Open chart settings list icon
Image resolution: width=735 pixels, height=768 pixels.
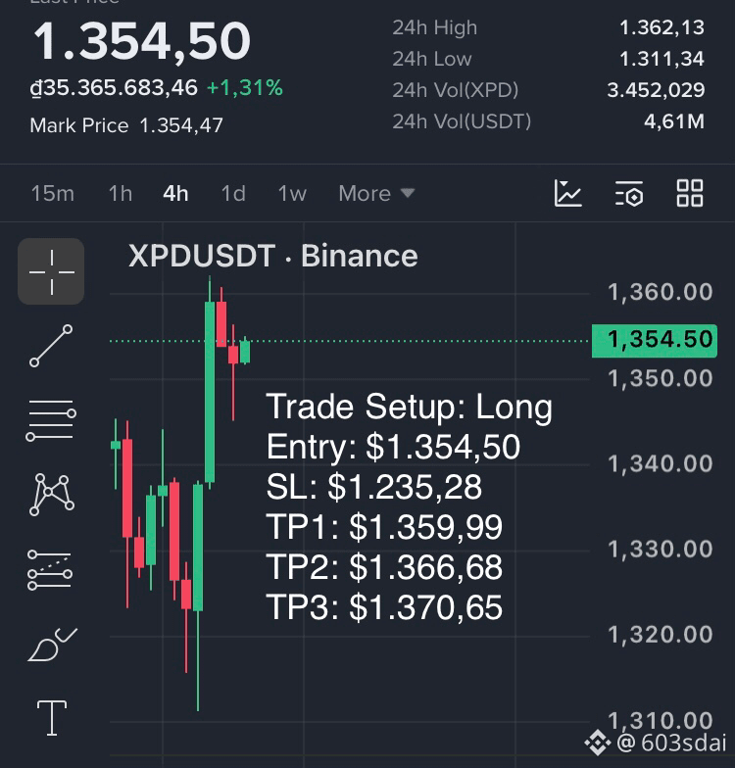[x=629, y=193]
